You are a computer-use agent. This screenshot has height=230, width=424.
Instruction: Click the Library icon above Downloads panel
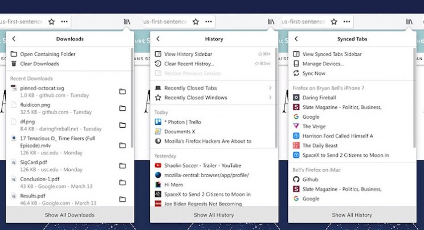click(x=127, y=22)
